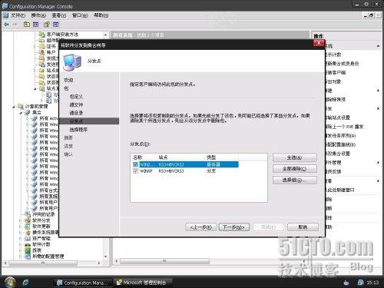Select the 冲突的记录 node icon
The image size is (384, 288).
tap(28, 214)
